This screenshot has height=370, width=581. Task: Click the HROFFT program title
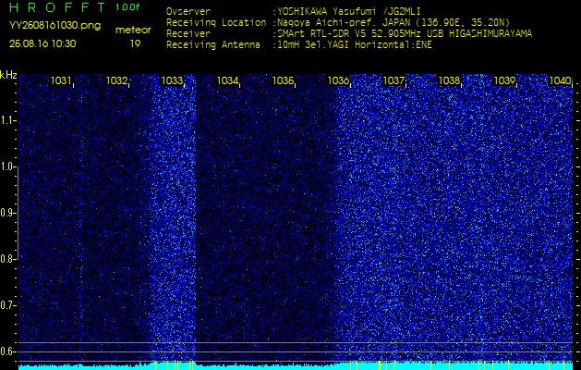(58, 7)
